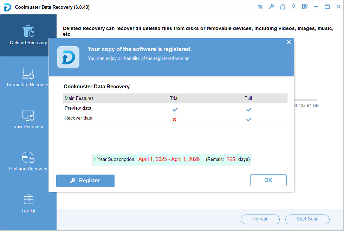The width and height of the screenshot is (344, 231).
Task: Click the 'Full' column header
Action: [248, 98]
